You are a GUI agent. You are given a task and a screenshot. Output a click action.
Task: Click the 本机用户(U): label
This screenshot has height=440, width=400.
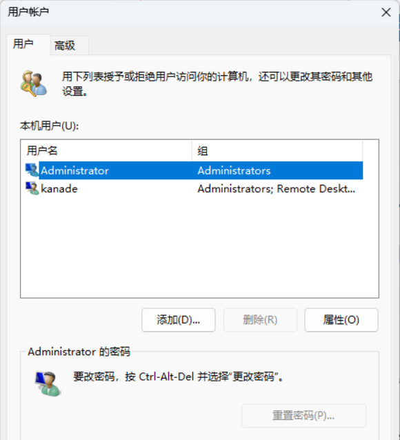(x=49, y=126)
